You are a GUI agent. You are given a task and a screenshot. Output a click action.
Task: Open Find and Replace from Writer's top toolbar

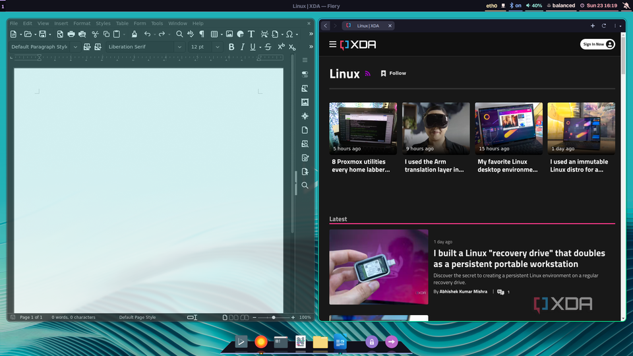click(x=179, y=34)
